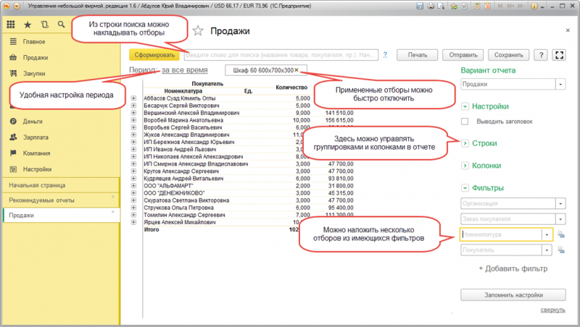Expand the Строки section
The height and width of the screenshot is (327, 580).
tap(465, 143)
